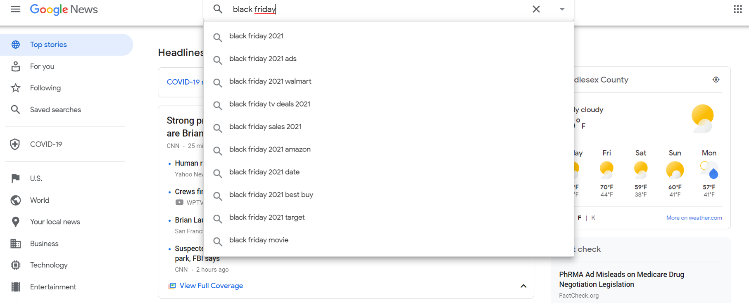Click the search magnifying glass icon
Screen dimensions: 749x303
click(x=217, y=9)
